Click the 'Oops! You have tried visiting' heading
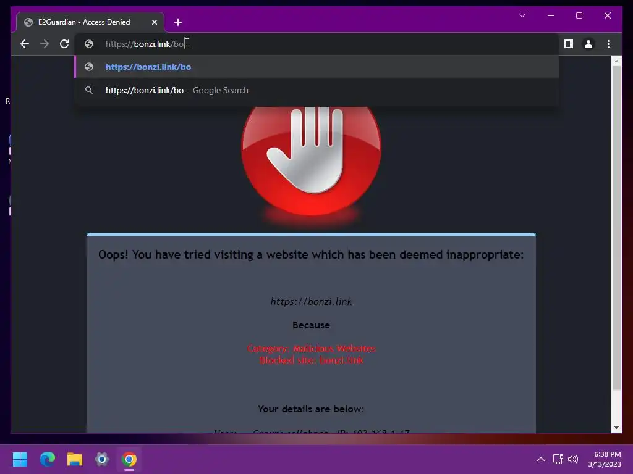Viewport: 633px width, 474px height. point(312,255)
